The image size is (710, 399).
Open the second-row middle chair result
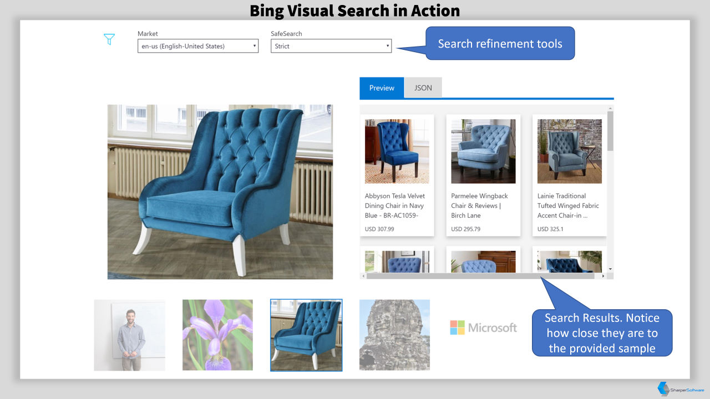(x=483, y=262)
